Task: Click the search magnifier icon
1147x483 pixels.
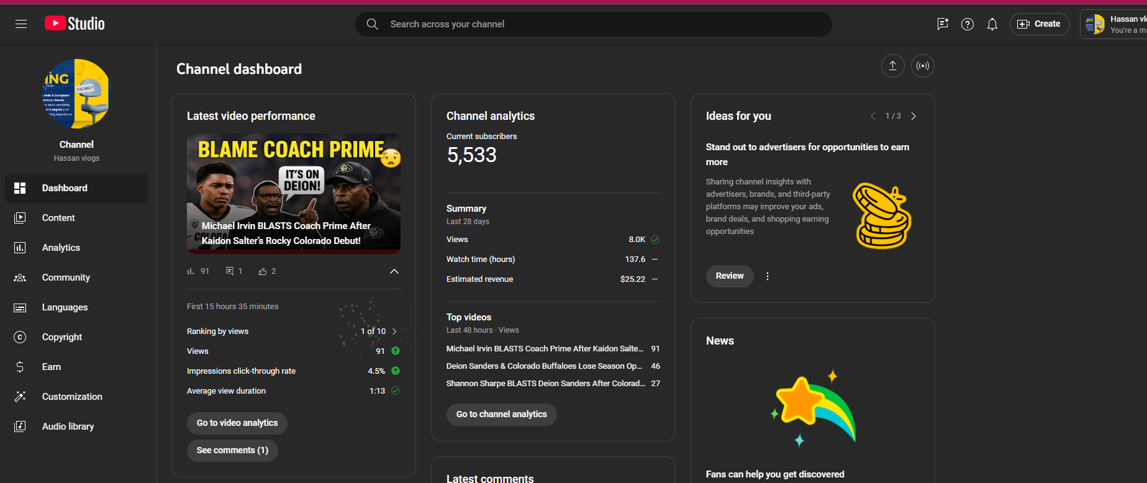Action: pos(373,24)
